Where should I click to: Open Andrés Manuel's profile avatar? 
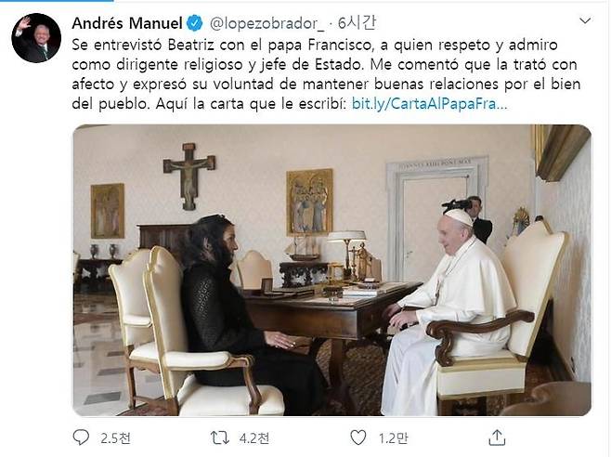(x=36, y=38)
